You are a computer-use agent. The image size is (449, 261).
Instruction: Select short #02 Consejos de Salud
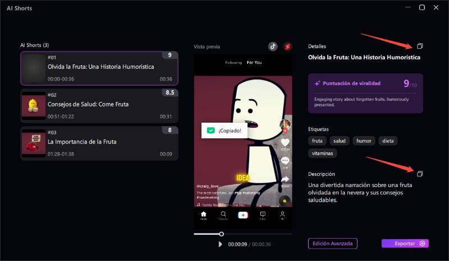point(99,105)
